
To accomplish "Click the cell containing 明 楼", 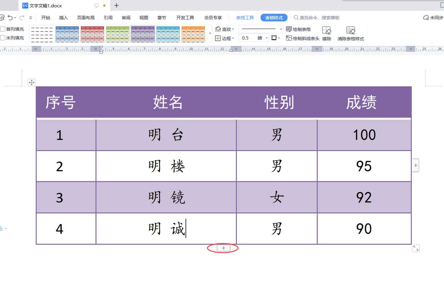I will (x=166, y=166).
